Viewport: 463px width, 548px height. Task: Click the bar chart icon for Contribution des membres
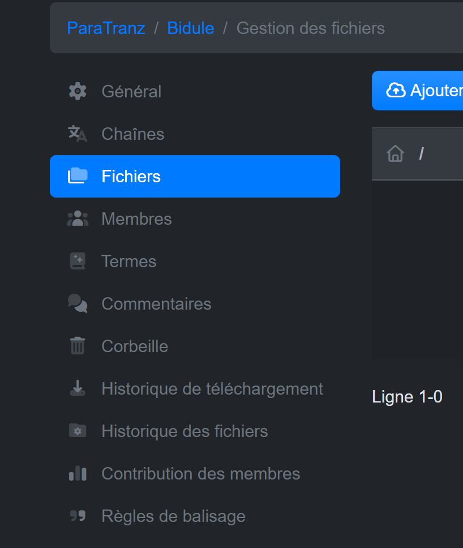[x=78, y=473]
